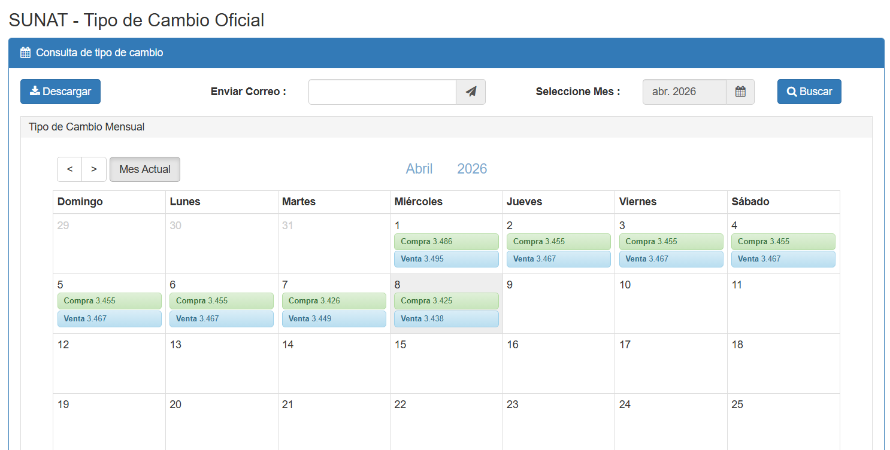
Task: Click the April 15 calendar cell
Action: click(x=446, y=364)
